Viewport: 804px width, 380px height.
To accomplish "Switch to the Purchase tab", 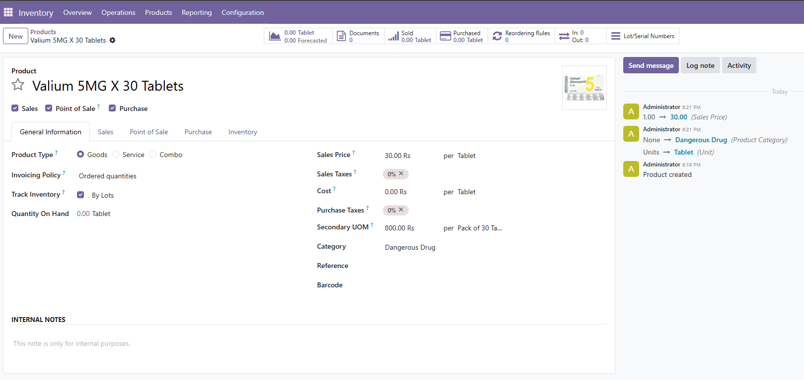I will tap(198, 132).
